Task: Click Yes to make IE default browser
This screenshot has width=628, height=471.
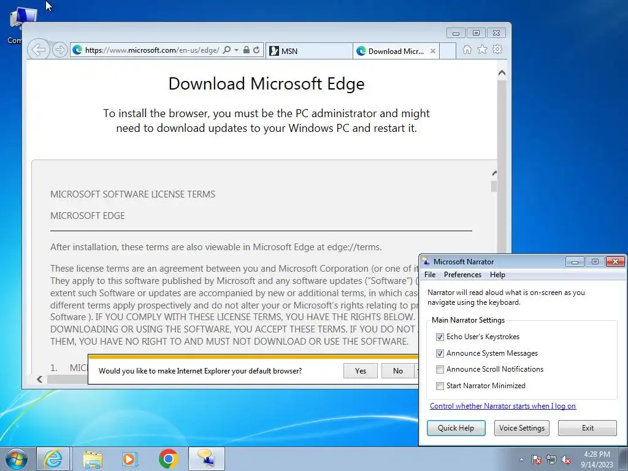Action: click(x=361, y=371)
